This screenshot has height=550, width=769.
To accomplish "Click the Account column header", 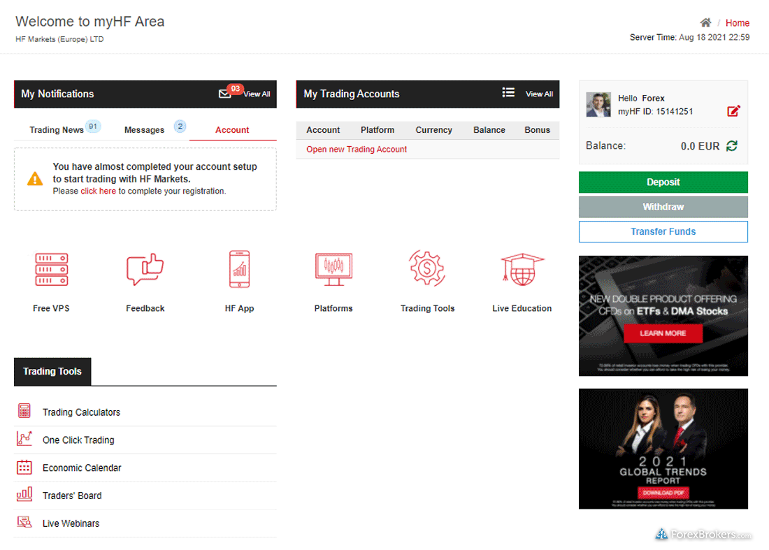I will [x=323, y=130].
